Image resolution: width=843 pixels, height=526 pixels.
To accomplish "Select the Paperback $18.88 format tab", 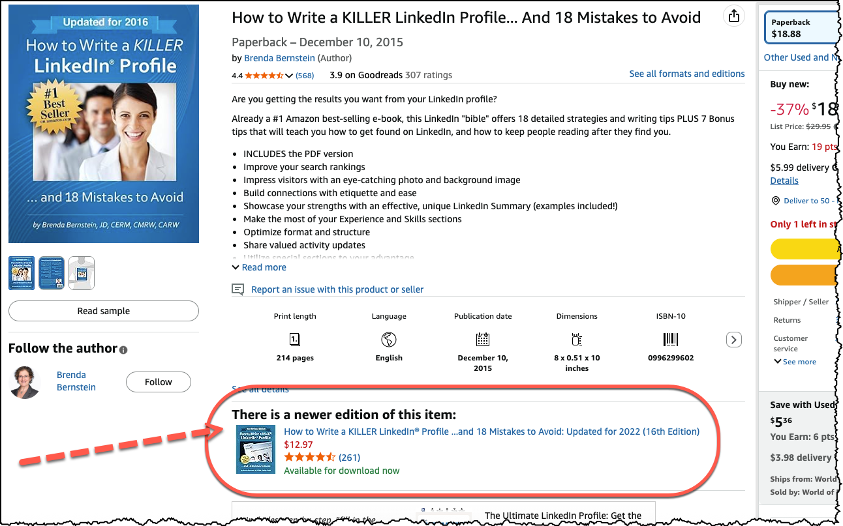I will (x=803, y=28).
